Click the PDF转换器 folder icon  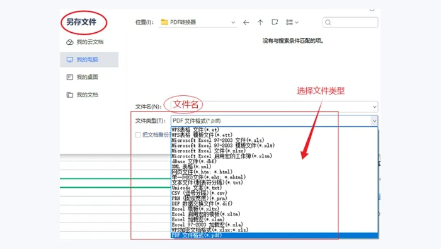click(x=164, y=22)
